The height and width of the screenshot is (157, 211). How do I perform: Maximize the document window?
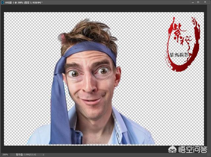[x=199, y=2]
